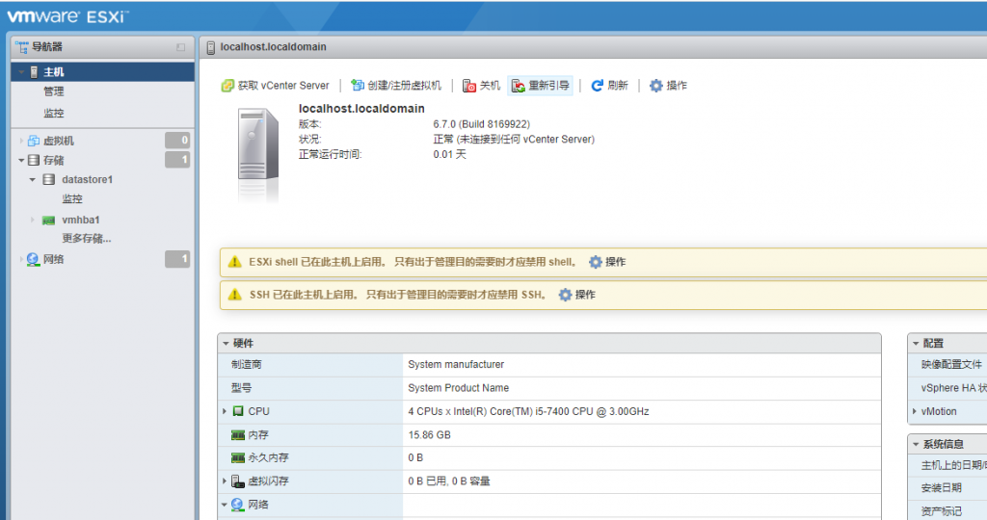Select 虚拟机 in navigator

(59, 141)
